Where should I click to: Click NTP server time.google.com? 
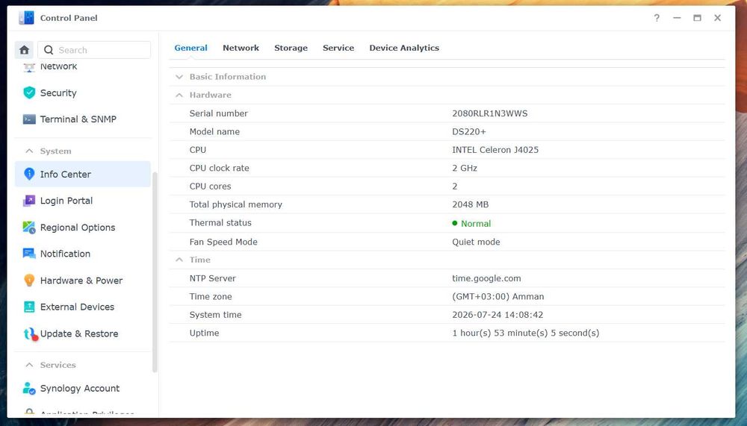coord(486,278)
